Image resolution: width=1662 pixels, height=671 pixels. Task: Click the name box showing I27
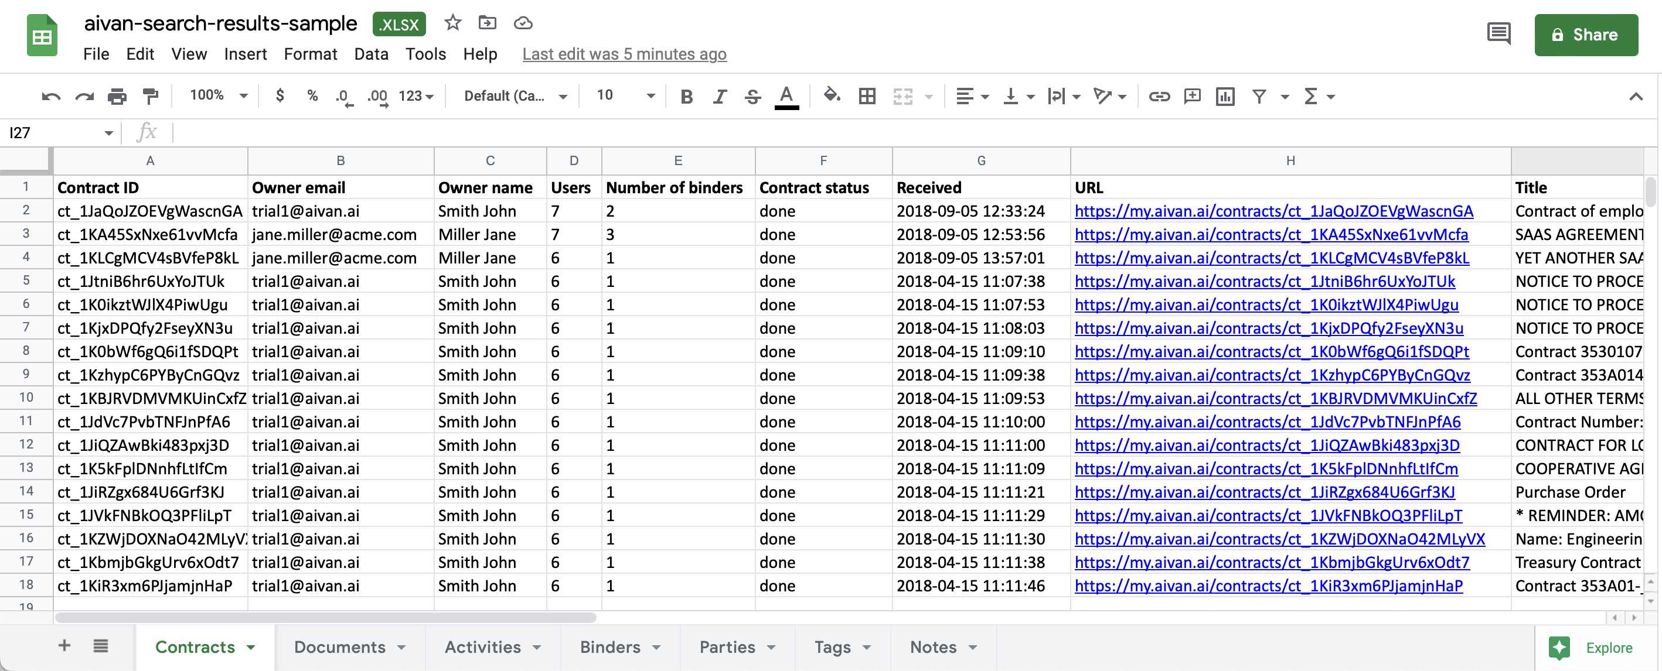59,133
